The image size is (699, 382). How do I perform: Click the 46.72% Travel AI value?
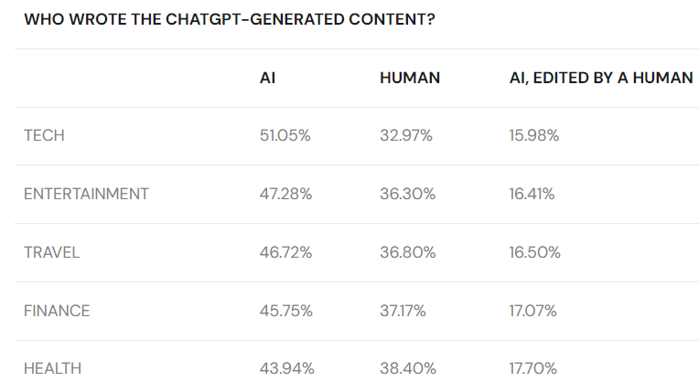(286, 252)
